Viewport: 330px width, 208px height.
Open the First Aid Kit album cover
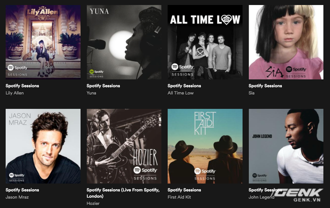[205, 146]
